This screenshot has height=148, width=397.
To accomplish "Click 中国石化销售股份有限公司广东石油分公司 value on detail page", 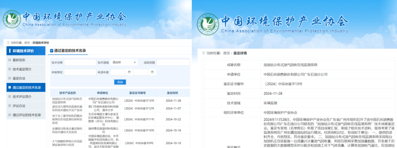I will (x=296, y=74).
